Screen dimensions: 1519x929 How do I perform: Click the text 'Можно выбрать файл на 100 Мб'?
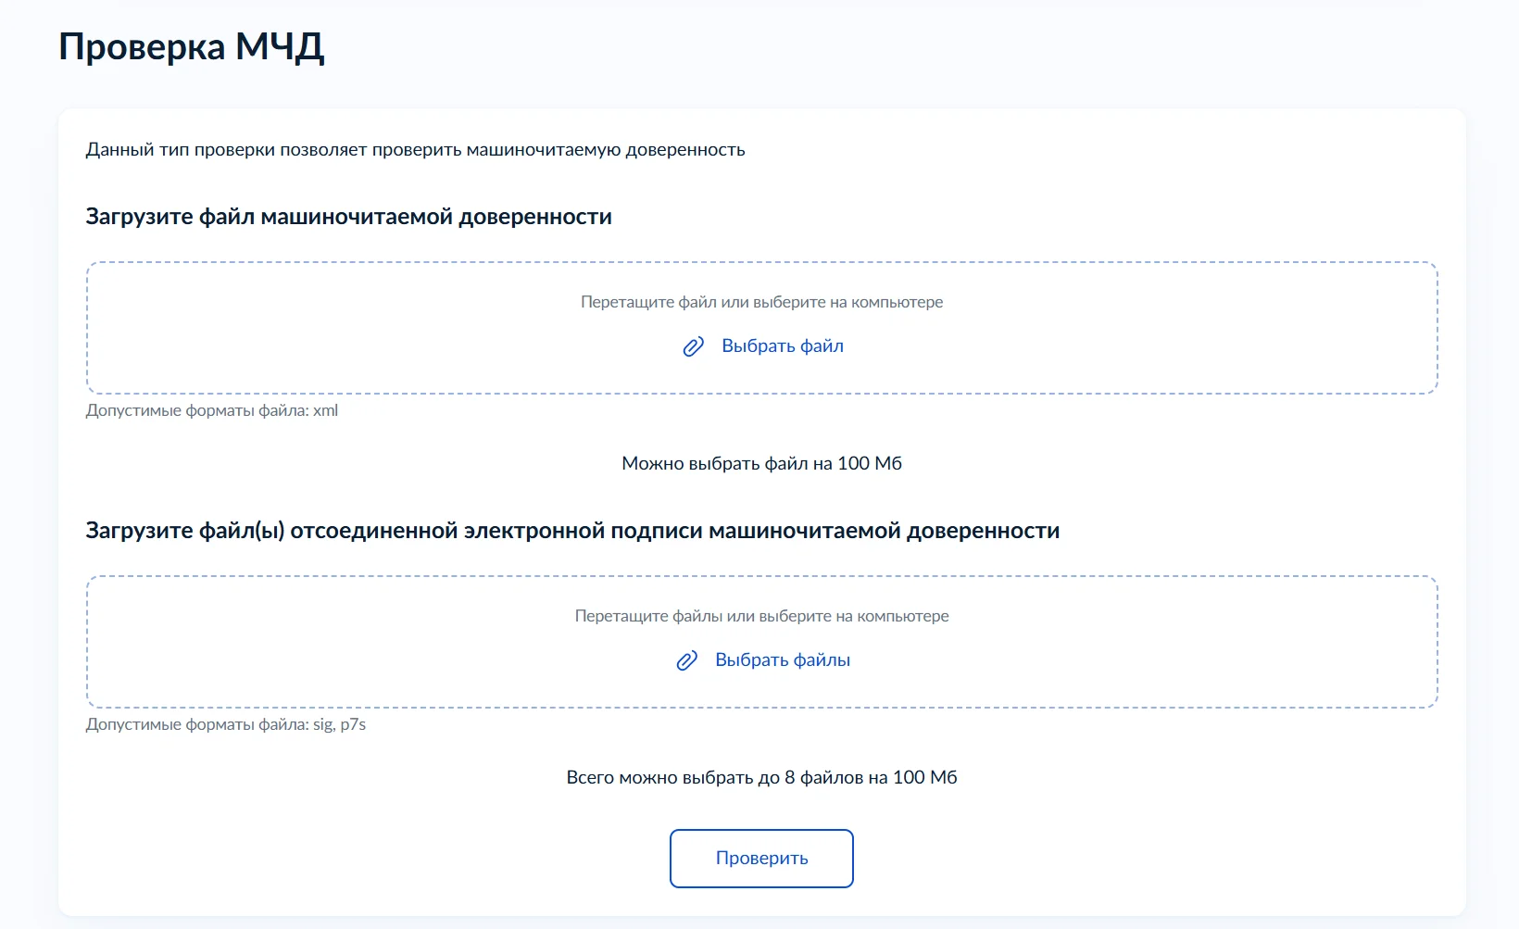point(761,463)
